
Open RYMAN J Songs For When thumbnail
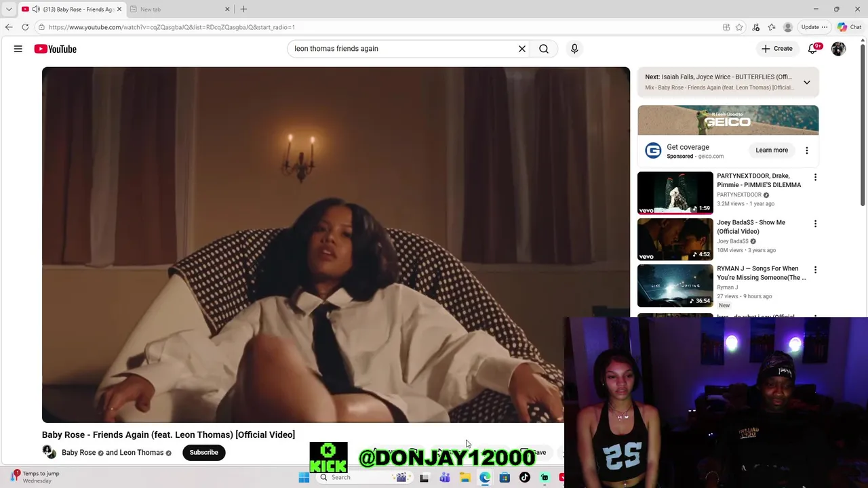tap(675, 285)
